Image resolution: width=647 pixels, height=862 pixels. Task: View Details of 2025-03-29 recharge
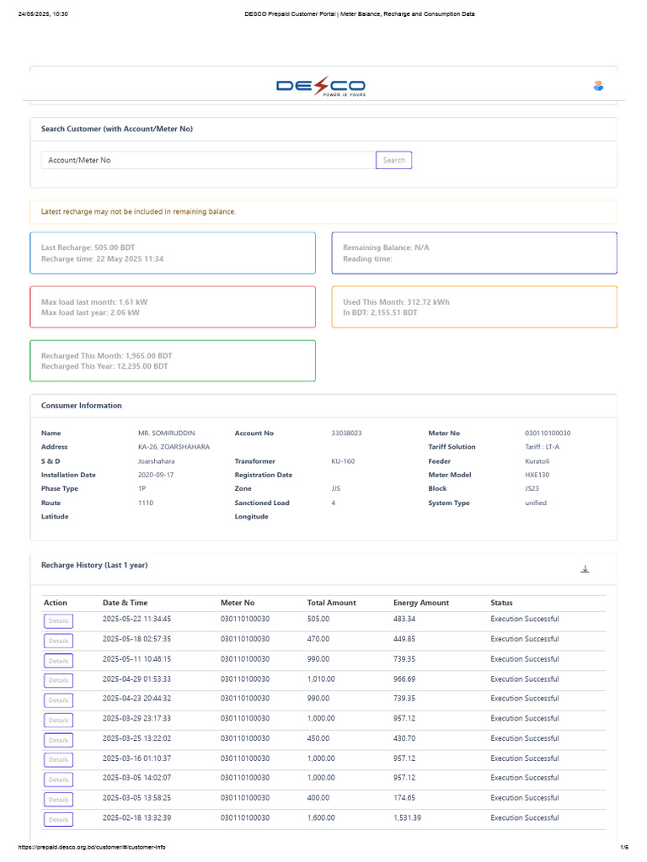58,721
